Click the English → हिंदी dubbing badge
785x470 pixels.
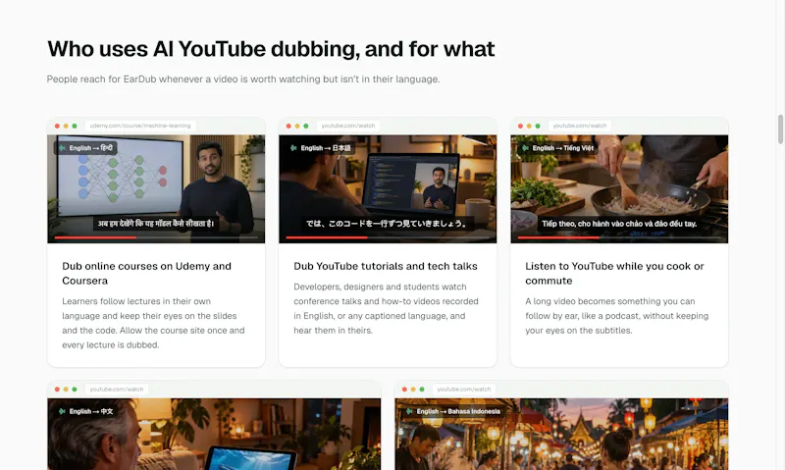click(85, 148)
